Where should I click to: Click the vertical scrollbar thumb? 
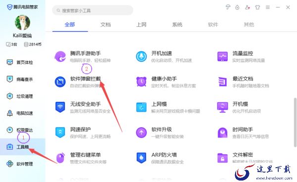295,123
